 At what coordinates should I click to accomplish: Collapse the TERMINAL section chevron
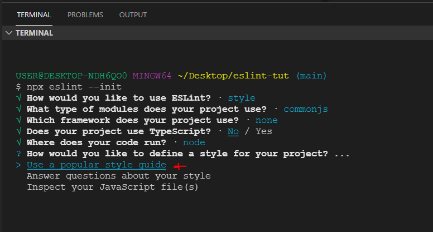(x=8, y=33)
